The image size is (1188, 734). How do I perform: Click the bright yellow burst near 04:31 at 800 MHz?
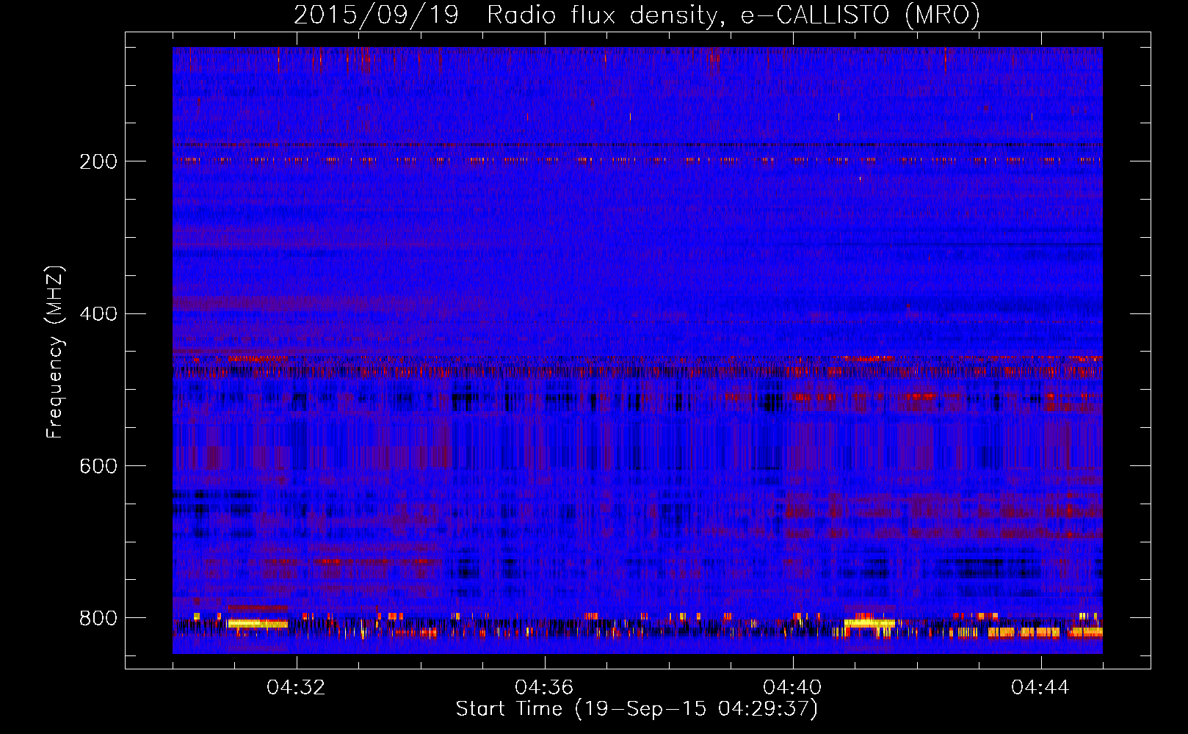point(257,624)
